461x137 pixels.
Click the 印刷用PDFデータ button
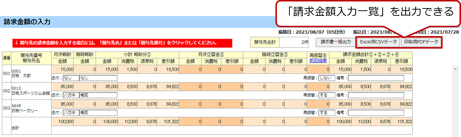(421, 42)
